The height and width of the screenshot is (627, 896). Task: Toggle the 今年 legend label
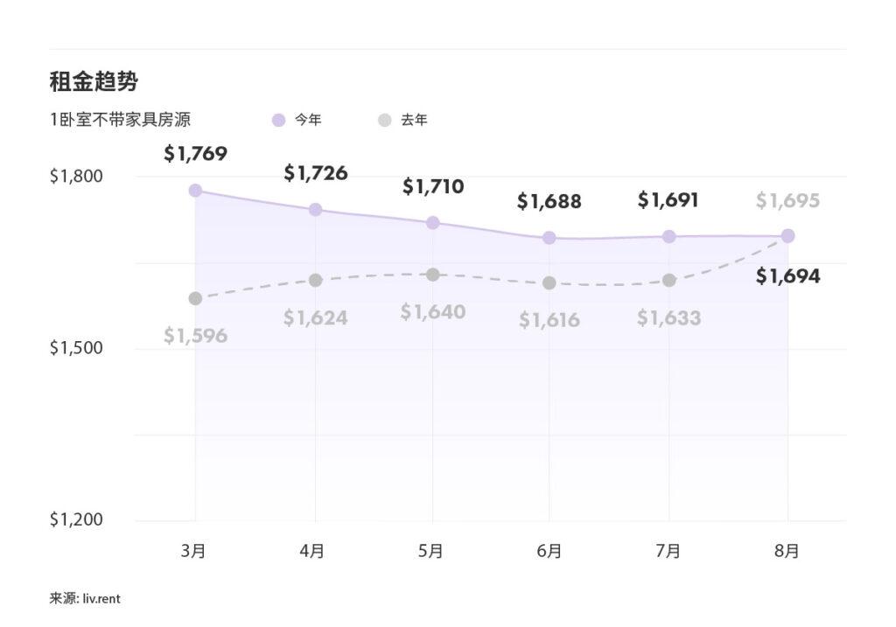[308, 121]
